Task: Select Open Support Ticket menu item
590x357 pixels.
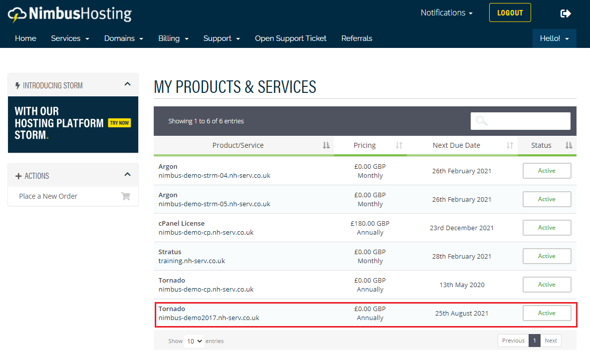Action: click(291, 38)
